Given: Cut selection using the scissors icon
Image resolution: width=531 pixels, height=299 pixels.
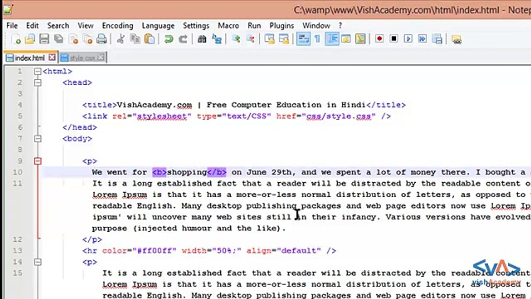Looking at the screenshot, I should click(x=121, y=39).
